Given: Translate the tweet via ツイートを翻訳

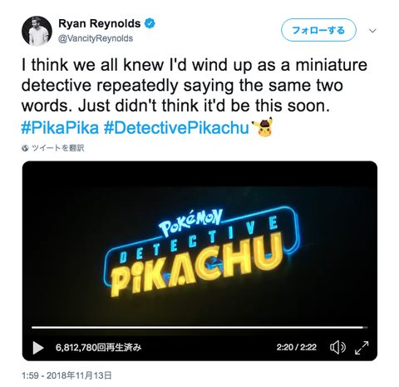Looking at the screenshot, I should coord(57,148).
